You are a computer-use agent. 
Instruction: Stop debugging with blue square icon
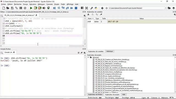tap(76, 8)
